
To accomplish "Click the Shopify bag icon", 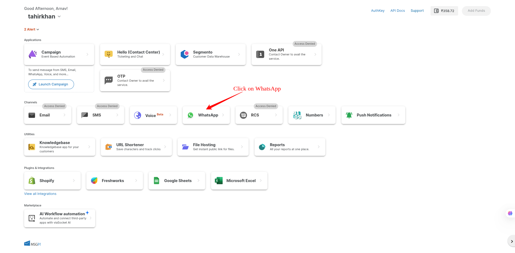I will point(32,180).
